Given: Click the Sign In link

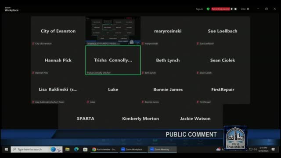Looking at the screenshot, I should (199, 9).
